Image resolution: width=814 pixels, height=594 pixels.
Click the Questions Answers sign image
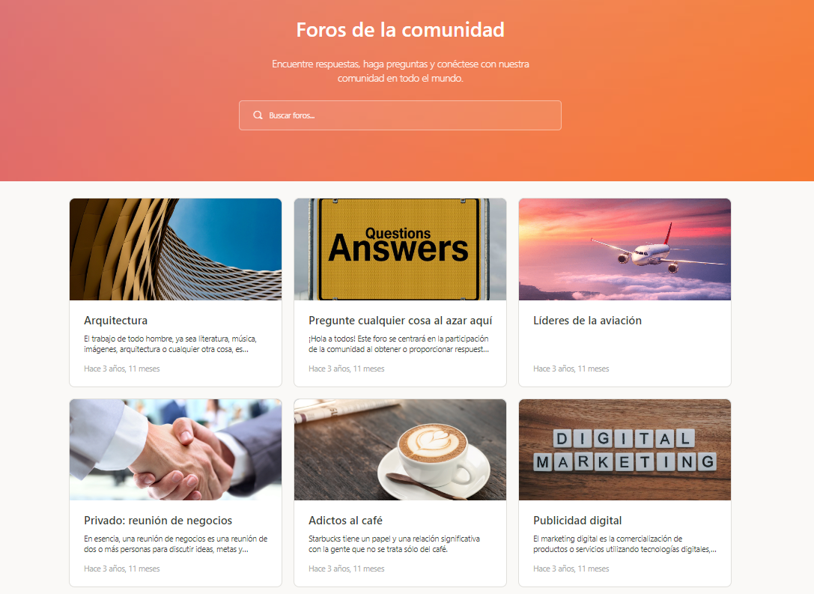(x=400, y=249)
